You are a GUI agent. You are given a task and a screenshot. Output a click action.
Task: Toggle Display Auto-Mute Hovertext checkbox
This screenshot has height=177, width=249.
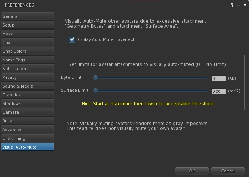pyautogui.click(x=72, y=39)
